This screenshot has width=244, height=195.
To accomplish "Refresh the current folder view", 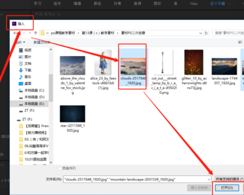I will click(x=206, y=33).
